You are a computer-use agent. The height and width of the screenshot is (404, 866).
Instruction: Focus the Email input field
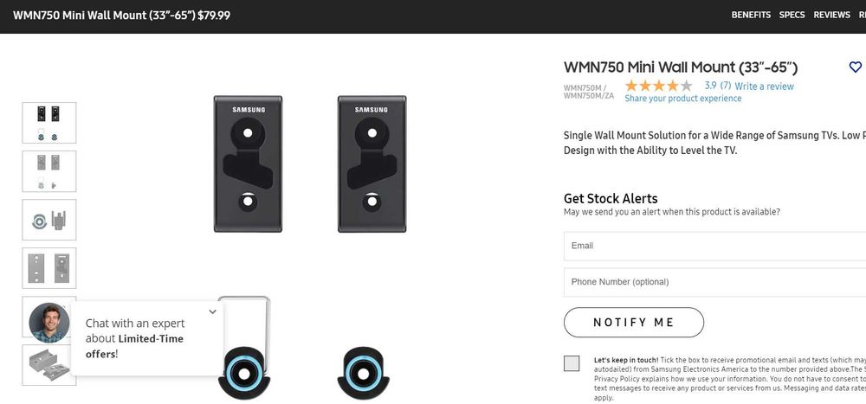click(x=714, y=247)
